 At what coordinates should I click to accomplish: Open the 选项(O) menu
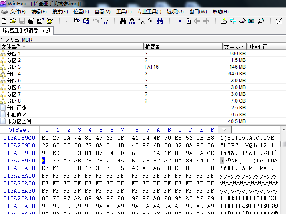tap(175, 12)
